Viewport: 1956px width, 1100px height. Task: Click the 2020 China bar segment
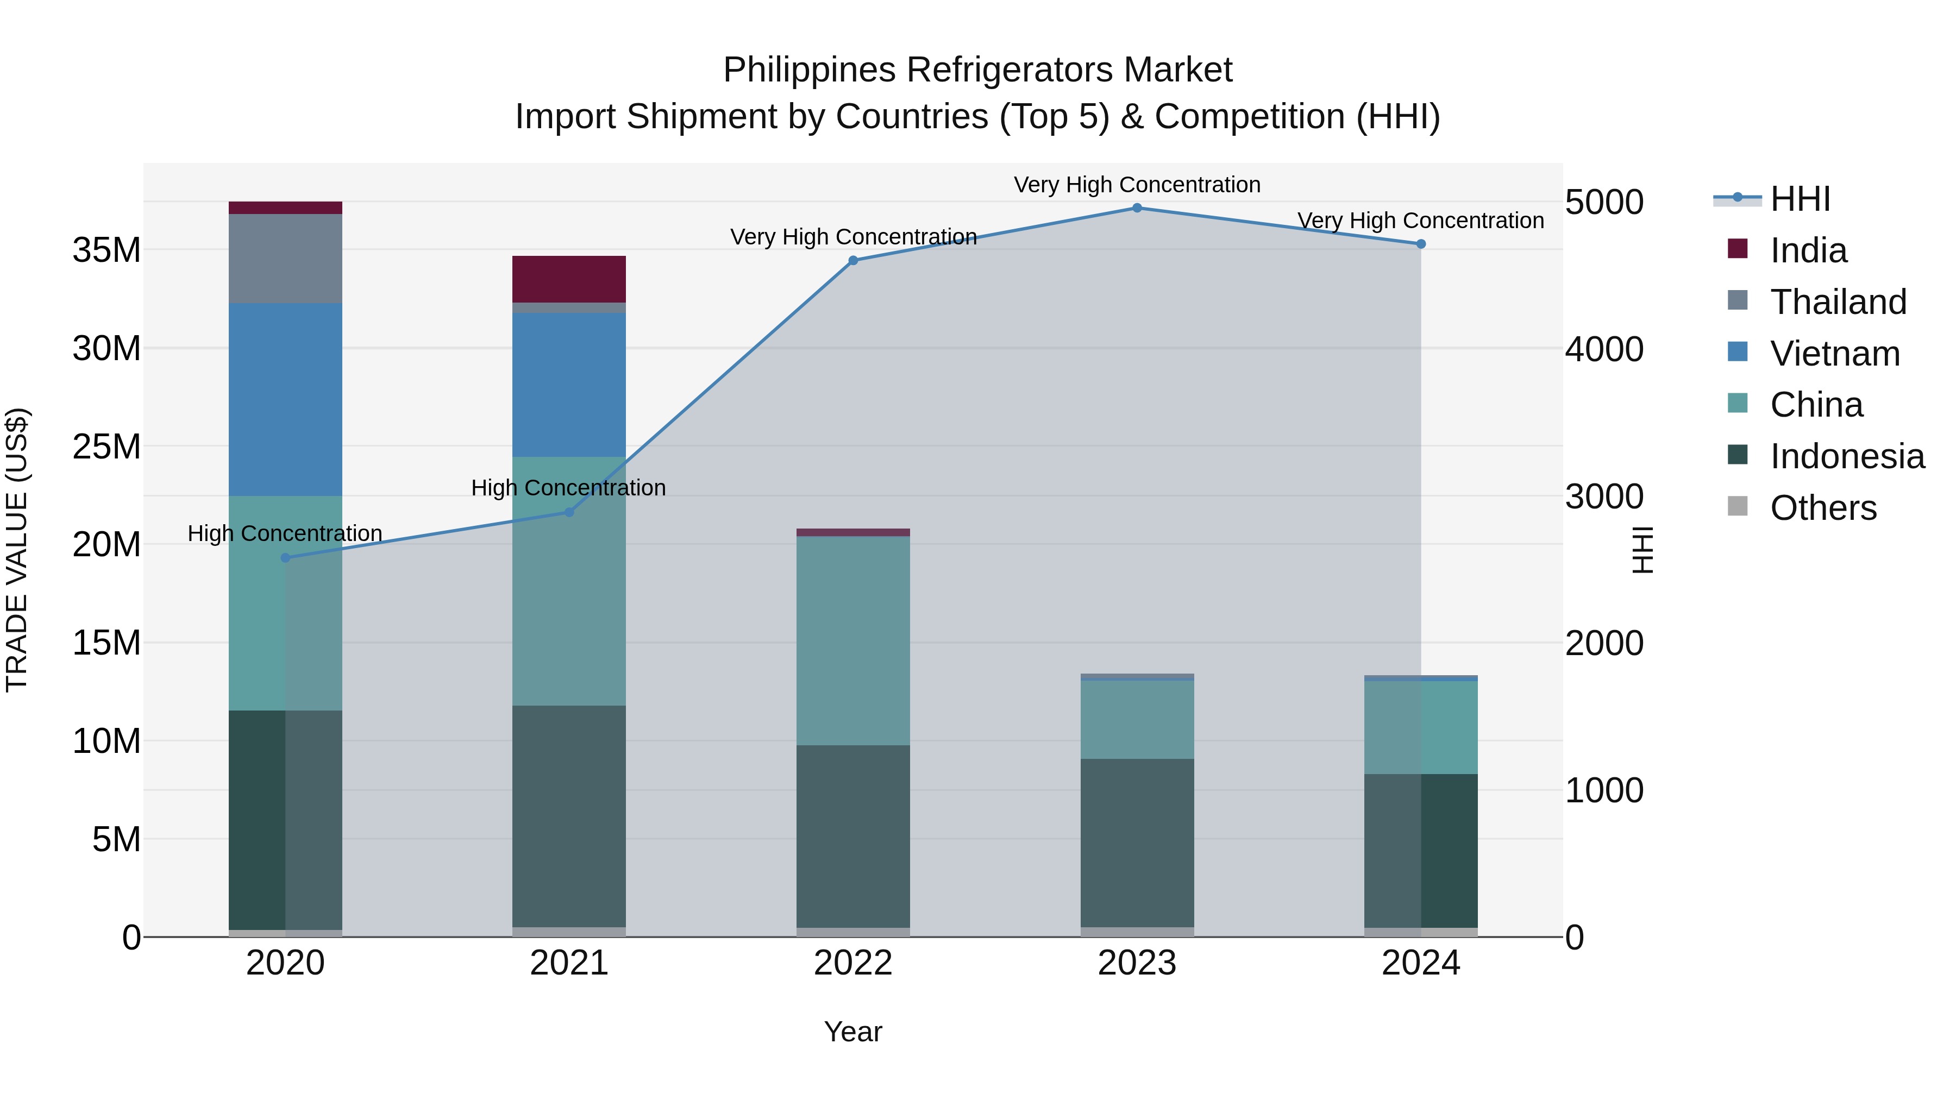(285, 604)
